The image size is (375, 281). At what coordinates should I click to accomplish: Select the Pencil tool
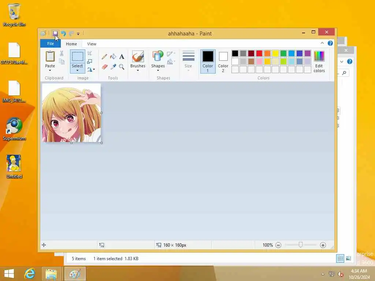click(104, 57)
